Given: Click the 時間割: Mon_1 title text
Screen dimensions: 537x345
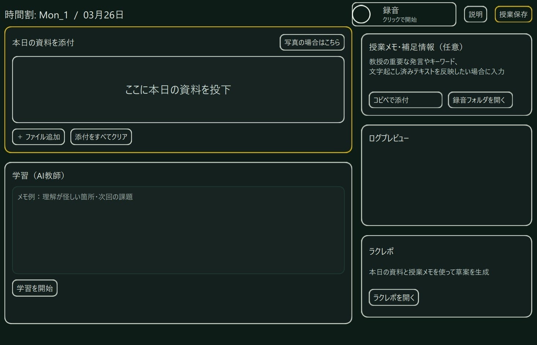Looking at the screenshot, I should (x=37, y=15).
